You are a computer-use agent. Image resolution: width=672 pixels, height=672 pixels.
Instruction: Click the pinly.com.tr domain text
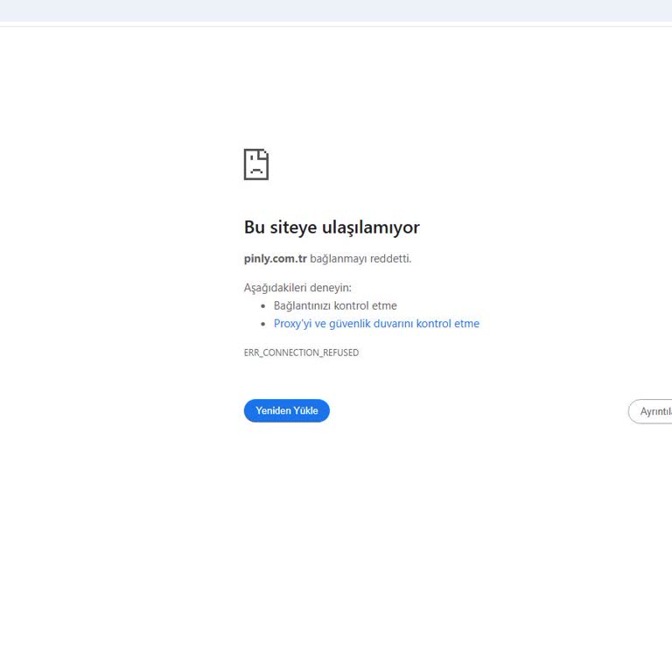click(275, 259)
